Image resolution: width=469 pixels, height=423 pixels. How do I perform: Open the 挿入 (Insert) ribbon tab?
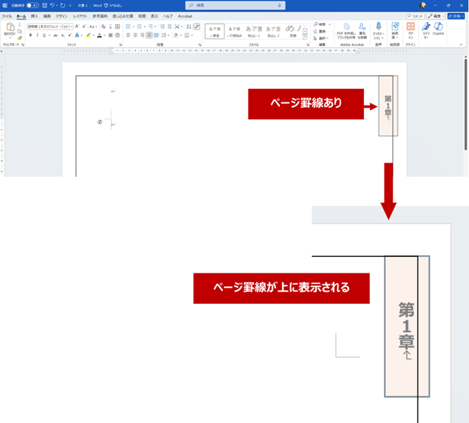[x=34, y=15]
